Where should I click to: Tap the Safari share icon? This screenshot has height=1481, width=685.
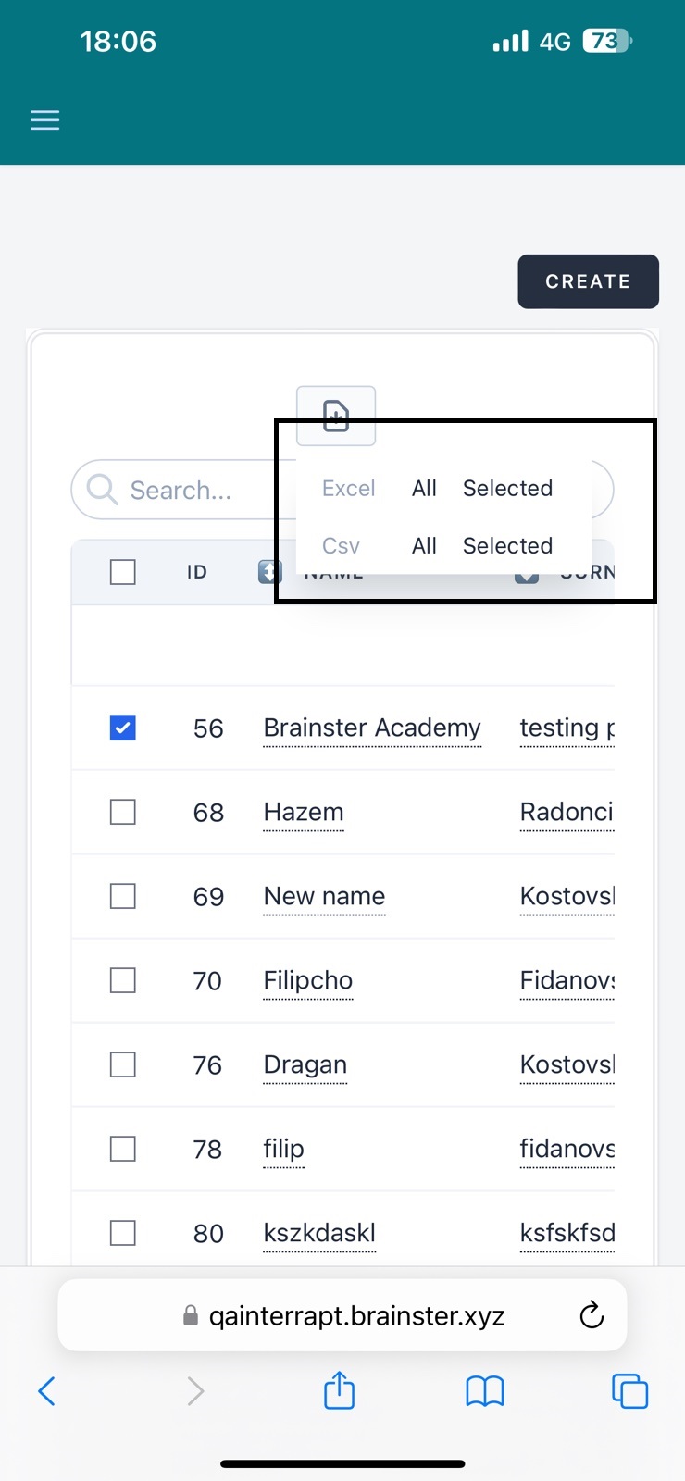tap(340, 1390)
